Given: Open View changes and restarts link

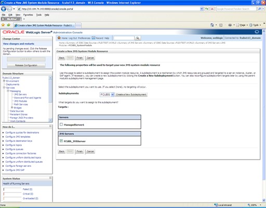Looking at the screenshot, I should pyautogui.click(x=19, y=44).
